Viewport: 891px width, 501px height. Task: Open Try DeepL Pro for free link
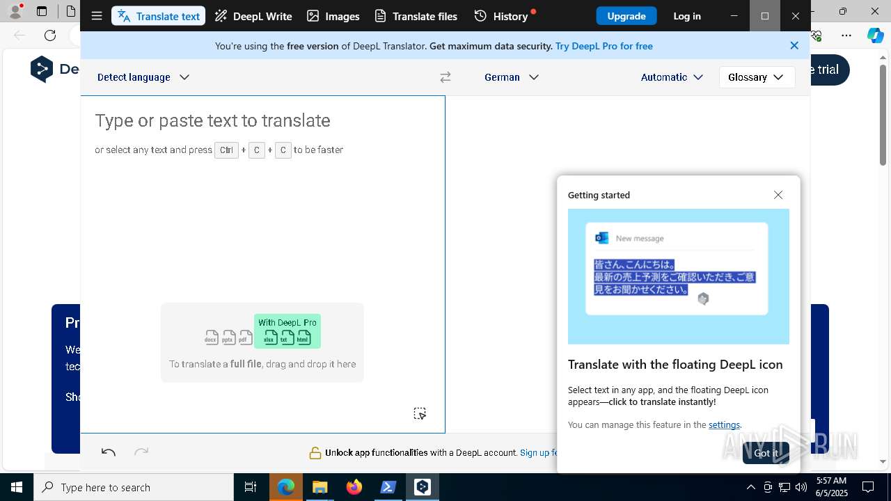(x=604, y=46)
